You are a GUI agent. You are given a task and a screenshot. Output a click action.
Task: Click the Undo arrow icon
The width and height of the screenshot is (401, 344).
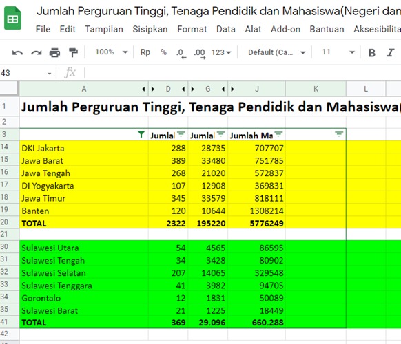[18, 53]
